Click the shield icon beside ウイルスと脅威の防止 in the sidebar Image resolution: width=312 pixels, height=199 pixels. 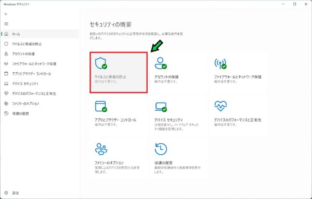point(6,44)
